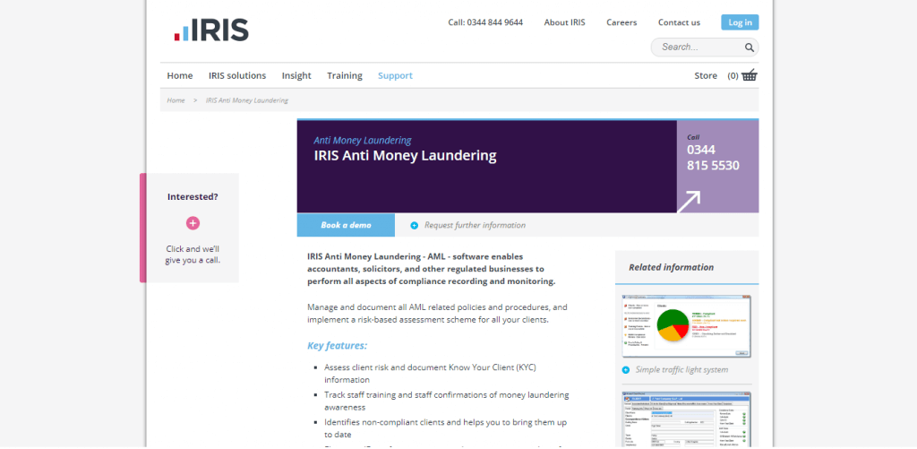Image resolution: width=917 pixels, height=449 pixels.
Task: Click the Interested? heading
Action: [x=193, y=196]
